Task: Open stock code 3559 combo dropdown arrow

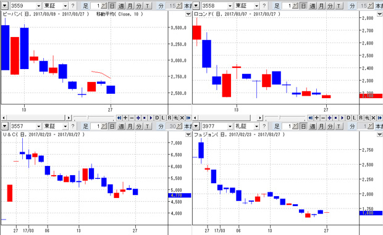Action: [38, 6]
